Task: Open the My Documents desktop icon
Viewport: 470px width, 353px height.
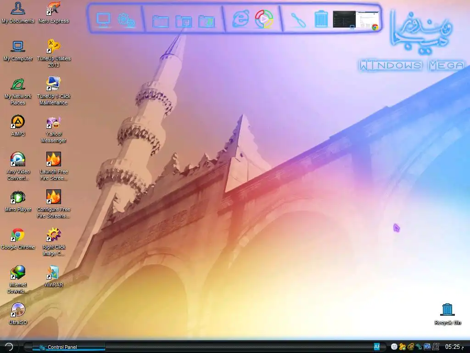Action: [18, 12]
